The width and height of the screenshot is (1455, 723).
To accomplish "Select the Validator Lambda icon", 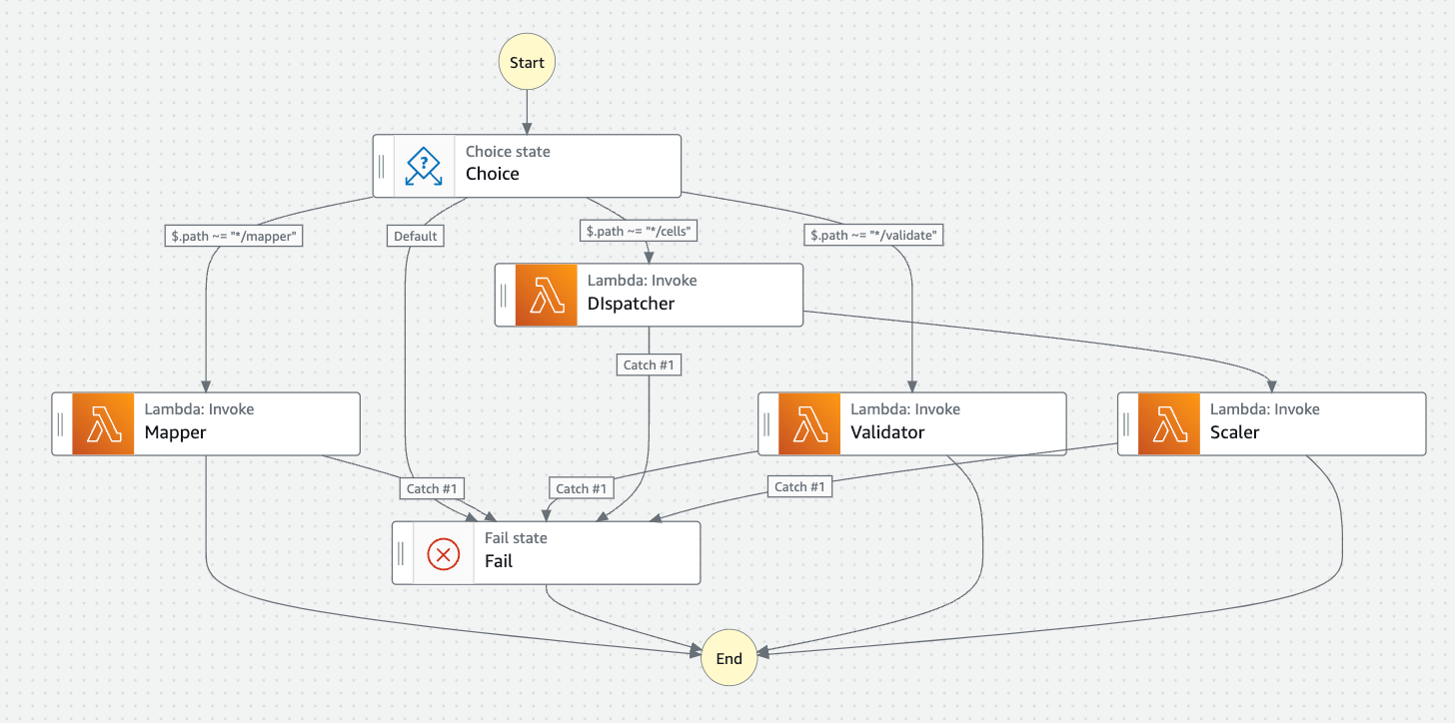I will (809, 423).
